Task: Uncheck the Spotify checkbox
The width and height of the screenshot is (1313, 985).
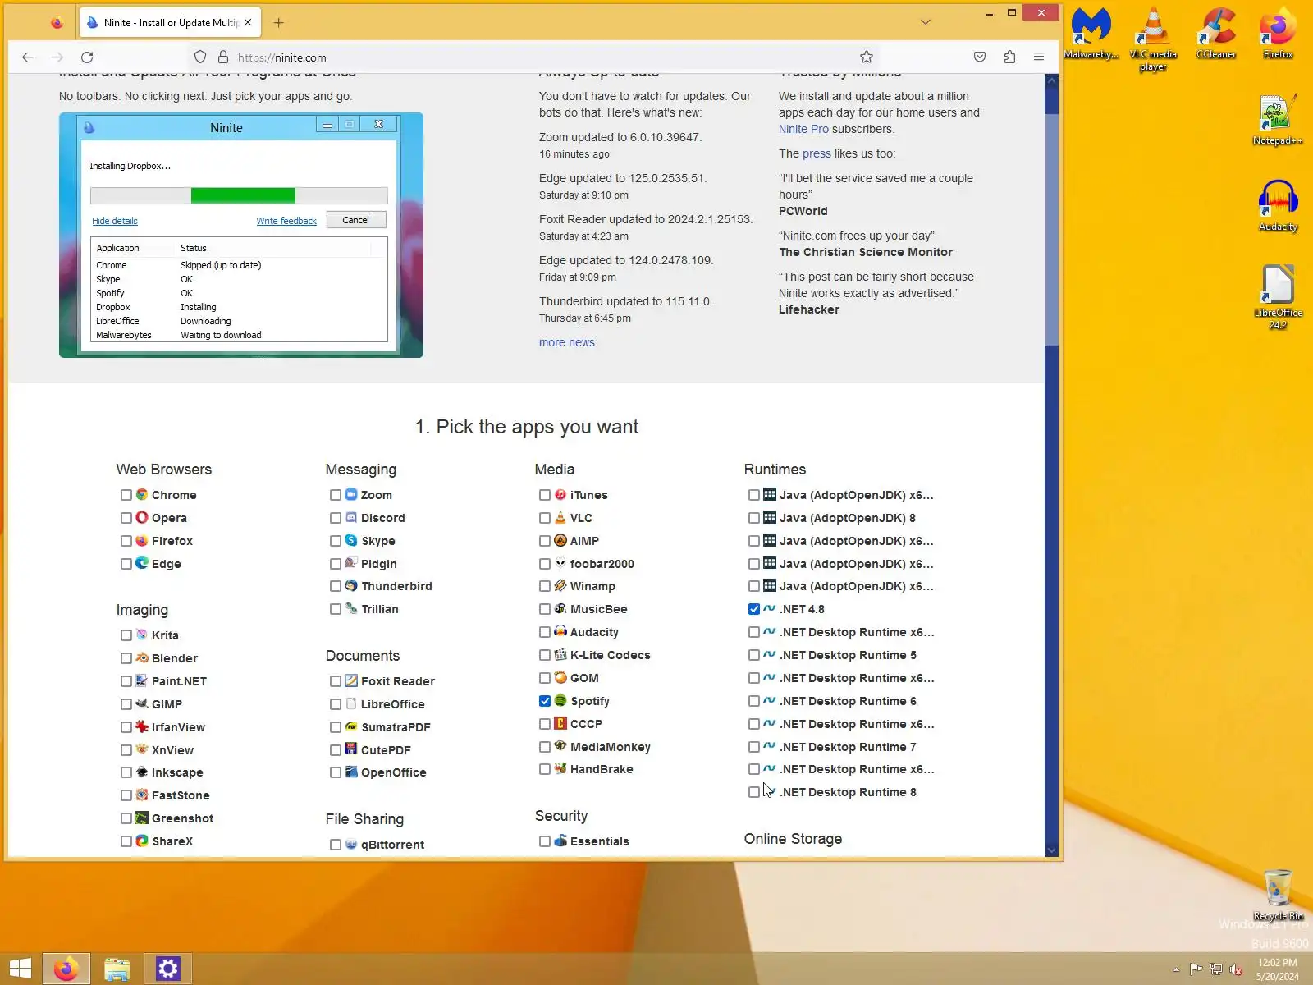Action: tap(545, 701)
